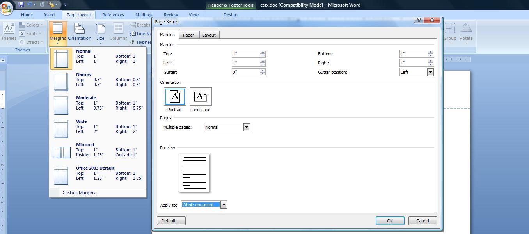Increase the Left margin with up arrow

click(263, 61)
